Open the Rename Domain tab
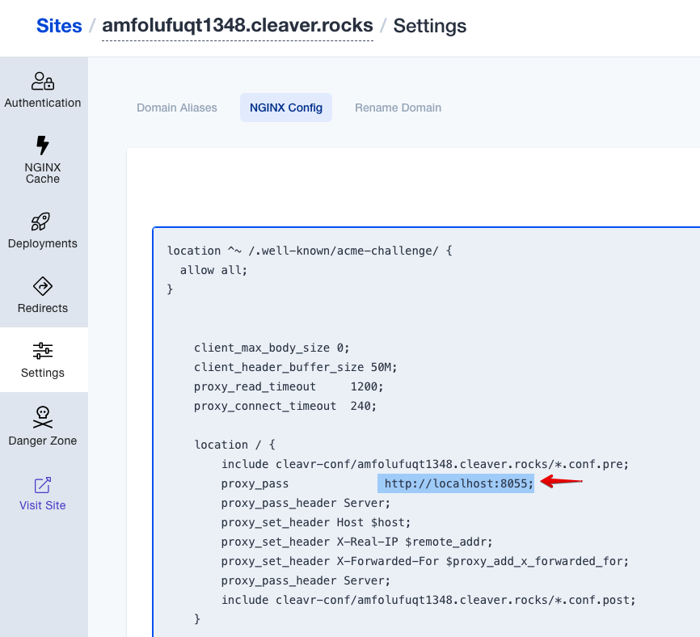Viewport: 700px width, 637px height. pos(398,108)
